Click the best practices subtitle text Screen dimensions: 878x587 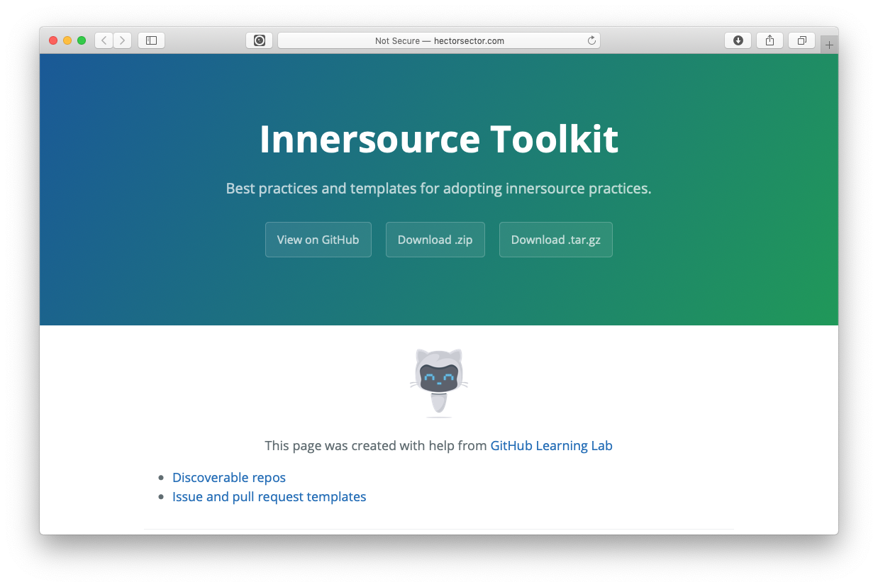439,189
